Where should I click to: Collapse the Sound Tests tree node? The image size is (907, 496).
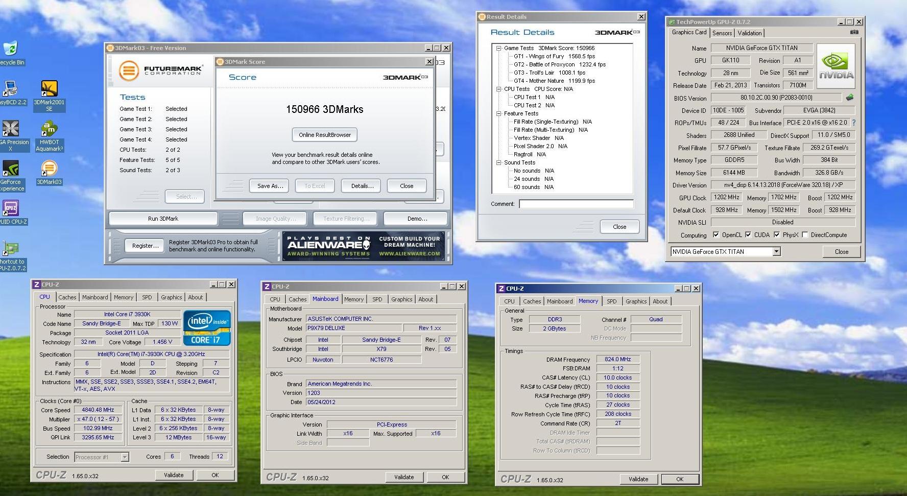498,162
